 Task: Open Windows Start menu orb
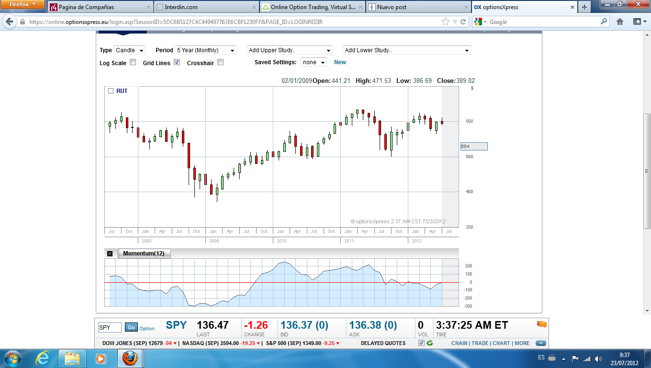click(x=13, y=358)
